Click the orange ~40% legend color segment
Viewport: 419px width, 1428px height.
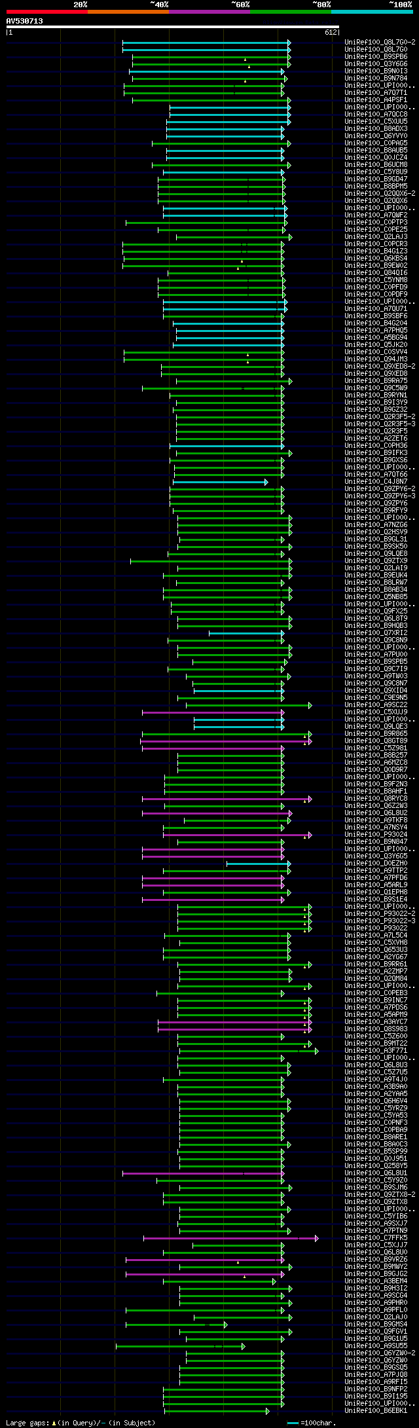[x=128, y=12]
